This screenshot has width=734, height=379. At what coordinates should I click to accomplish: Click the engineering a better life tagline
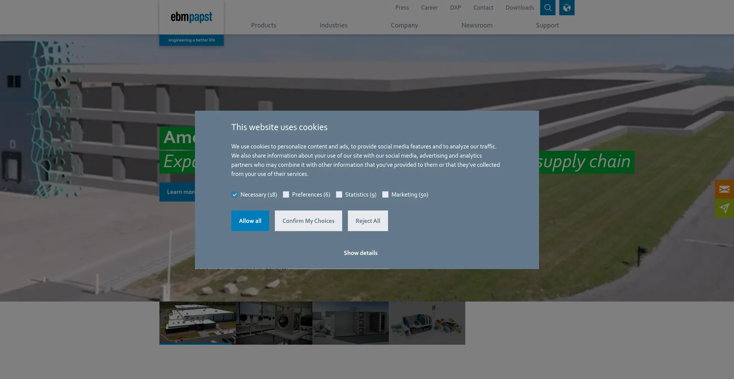[x=192, y=40]
